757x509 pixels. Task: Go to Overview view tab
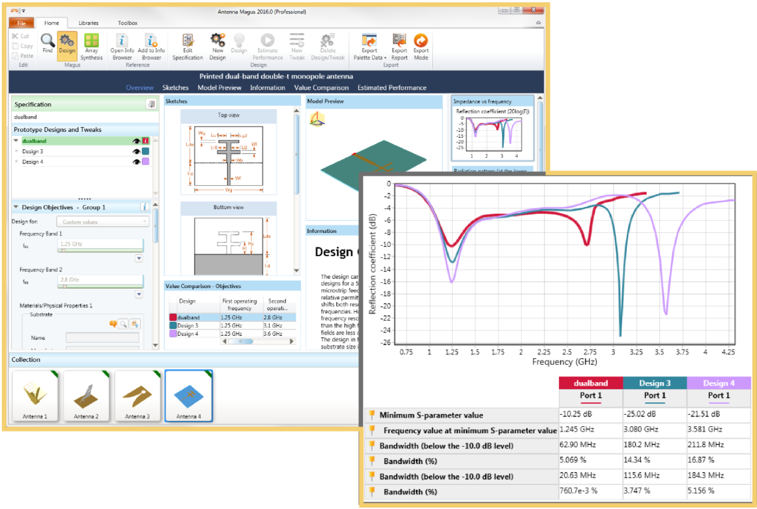139,87
